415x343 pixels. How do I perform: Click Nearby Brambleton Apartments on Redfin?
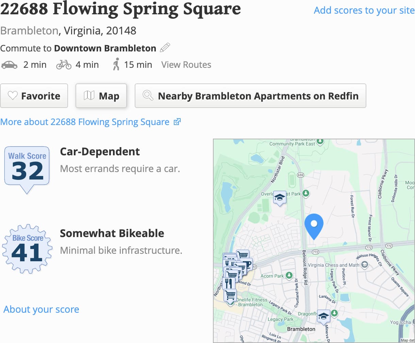point(250,96)
